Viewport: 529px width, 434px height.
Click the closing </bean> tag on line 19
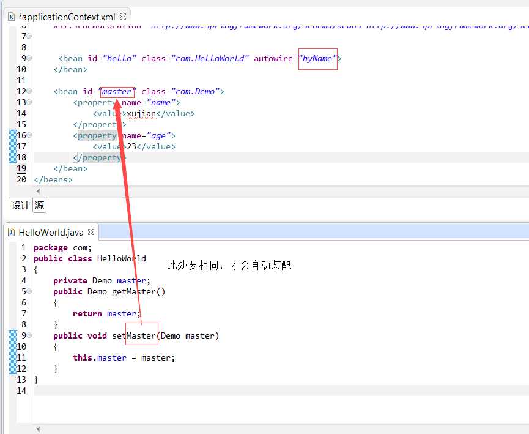pyautogui.click(x=70, y=168)
